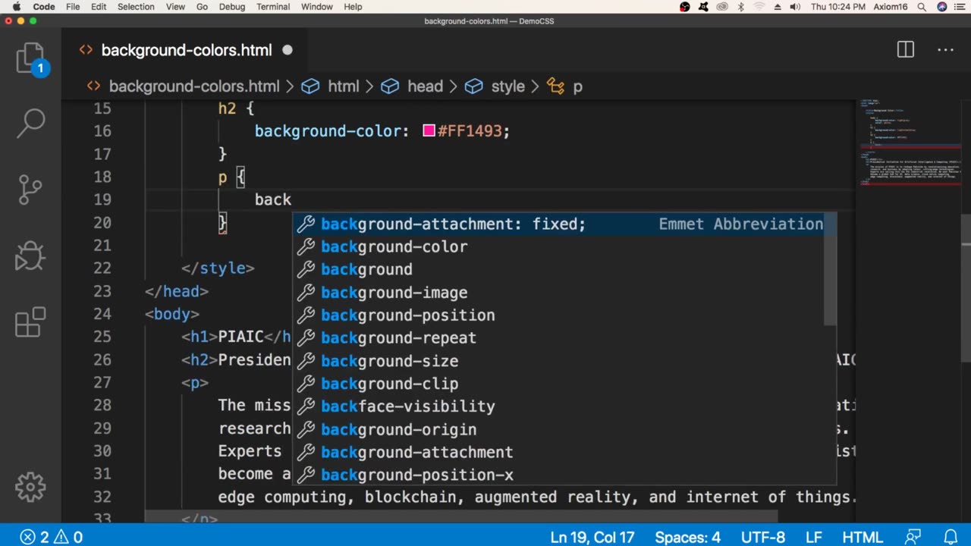Open the Help menu

pos(353,7)
